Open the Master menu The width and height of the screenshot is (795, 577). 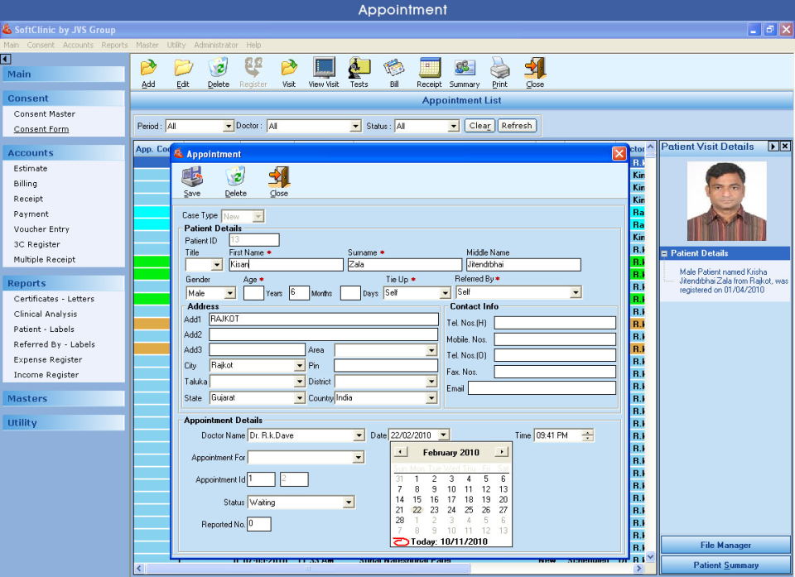(147, 45)
